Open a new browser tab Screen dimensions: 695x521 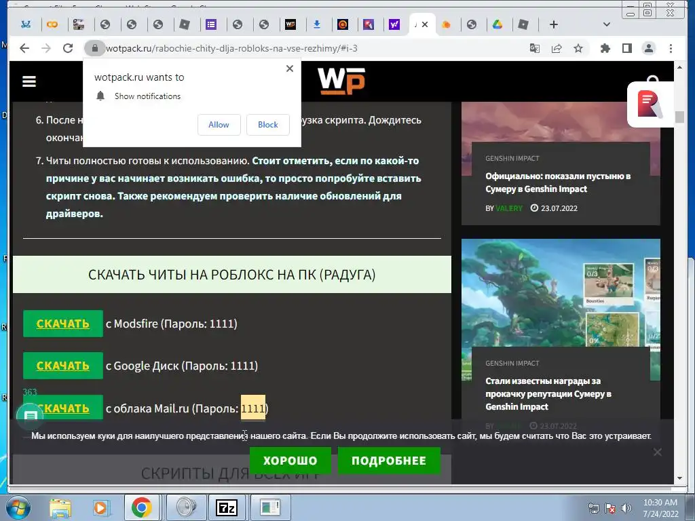(554, 24)
